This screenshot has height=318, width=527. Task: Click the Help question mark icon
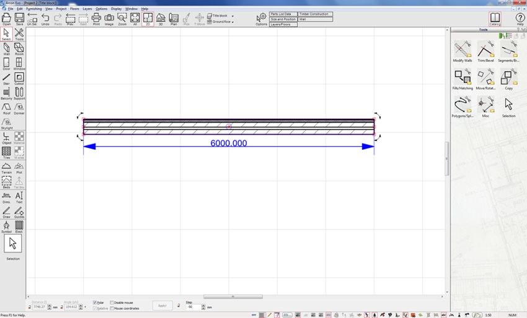(x=520, y=19)
